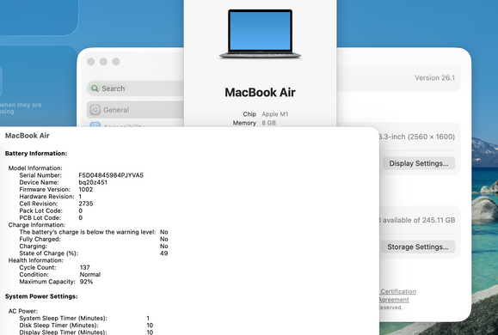Click the Health Information label
The image size is (498, 335).
36,260
